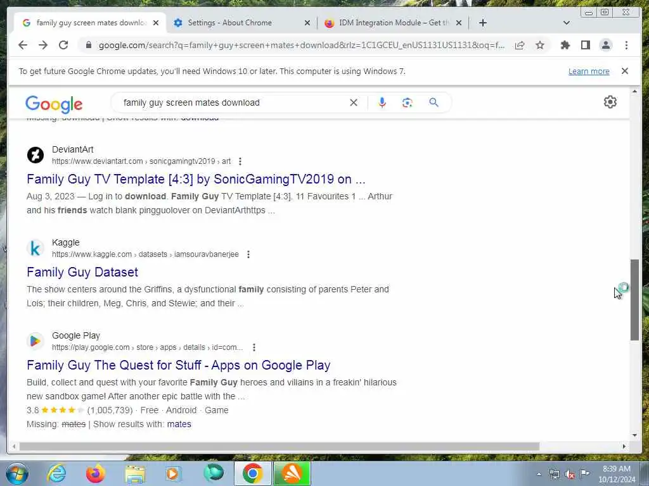Open network tray icon
The height and width of the screenshot is (486, 649).
[554, 475]
